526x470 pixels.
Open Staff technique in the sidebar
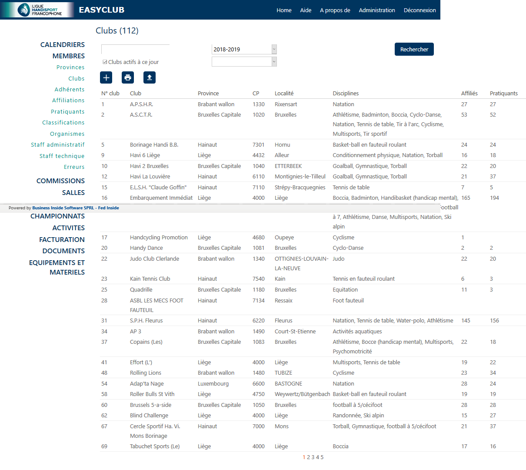[62, 156]
